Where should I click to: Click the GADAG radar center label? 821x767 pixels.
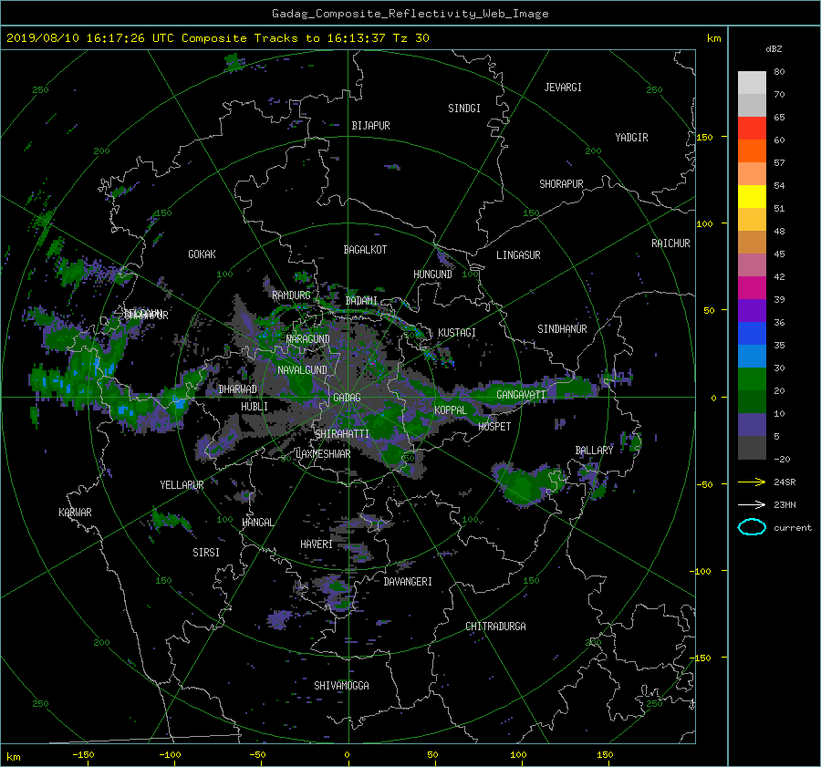347,398
